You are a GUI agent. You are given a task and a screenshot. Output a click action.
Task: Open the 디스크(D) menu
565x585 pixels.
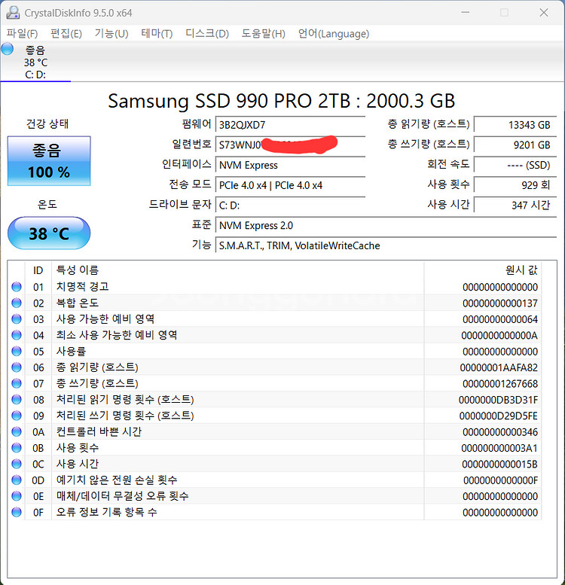(206, 34)
